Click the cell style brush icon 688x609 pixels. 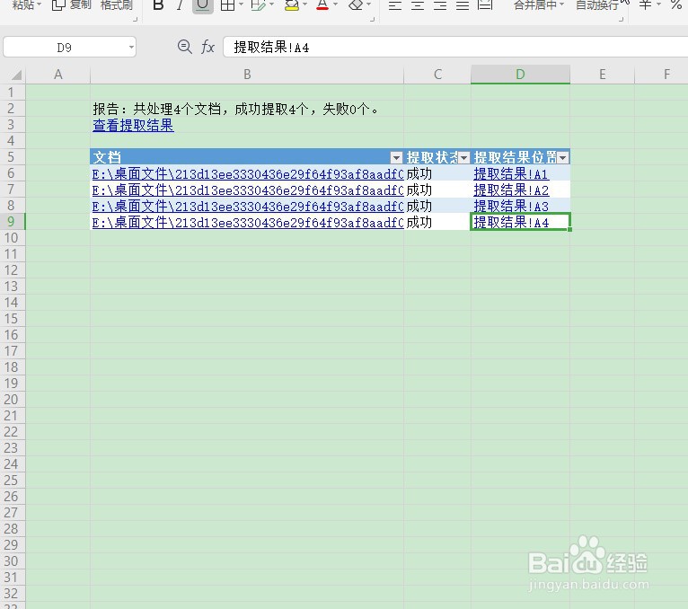258,4
